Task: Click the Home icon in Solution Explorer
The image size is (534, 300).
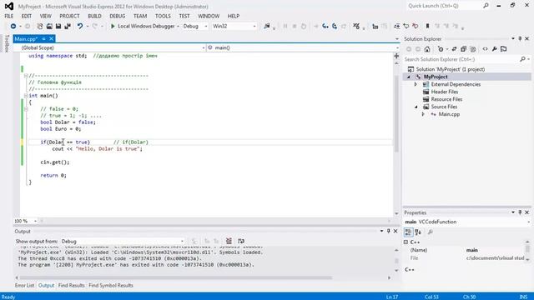Action: (427, 49)
